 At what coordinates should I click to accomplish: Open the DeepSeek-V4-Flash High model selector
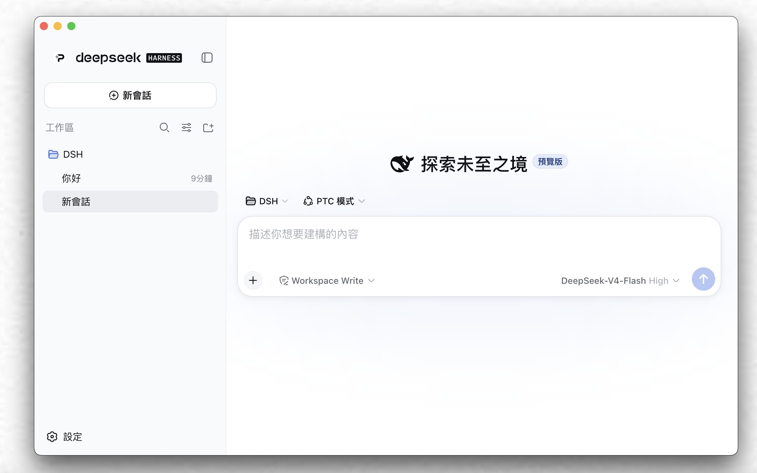(x=620, y=281)
